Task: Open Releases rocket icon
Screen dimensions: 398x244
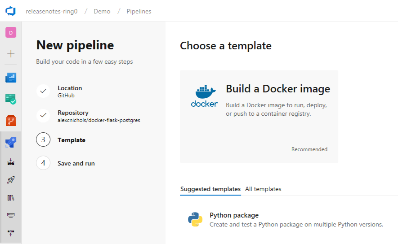Action: pyautogui.click(x=11, y=180)
